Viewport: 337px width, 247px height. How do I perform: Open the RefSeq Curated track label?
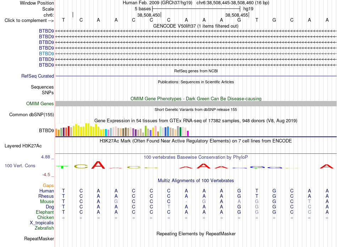(38, 76)
